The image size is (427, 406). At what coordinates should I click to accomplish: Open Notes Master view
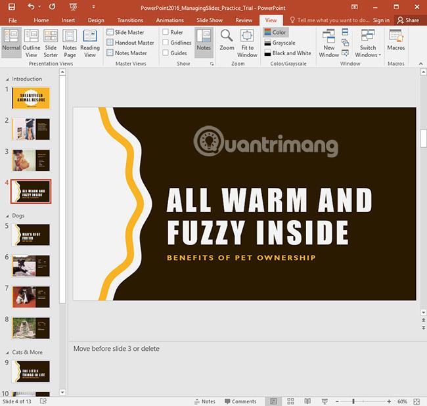tap(127, 53)
